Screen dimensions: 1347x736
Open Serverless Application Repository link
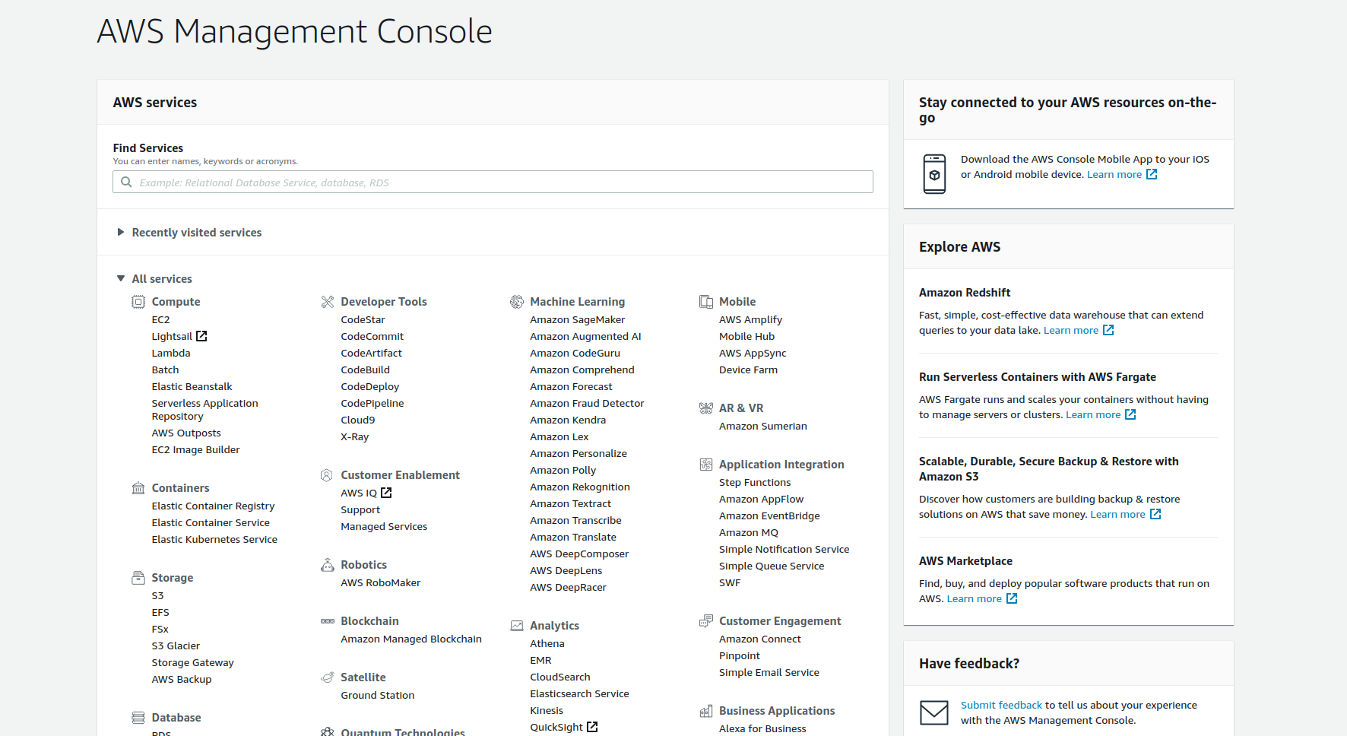(x=204, y=410)
